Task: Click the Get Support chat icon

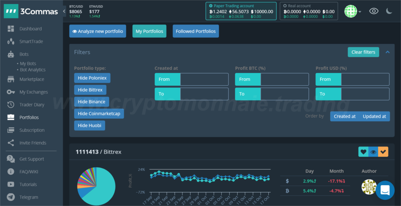Action: click(11, 159)
